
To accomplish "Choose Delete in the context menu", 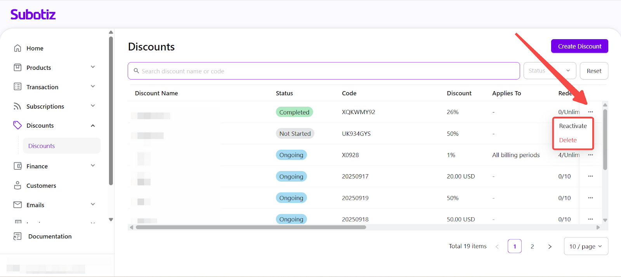I will [568, 140].
